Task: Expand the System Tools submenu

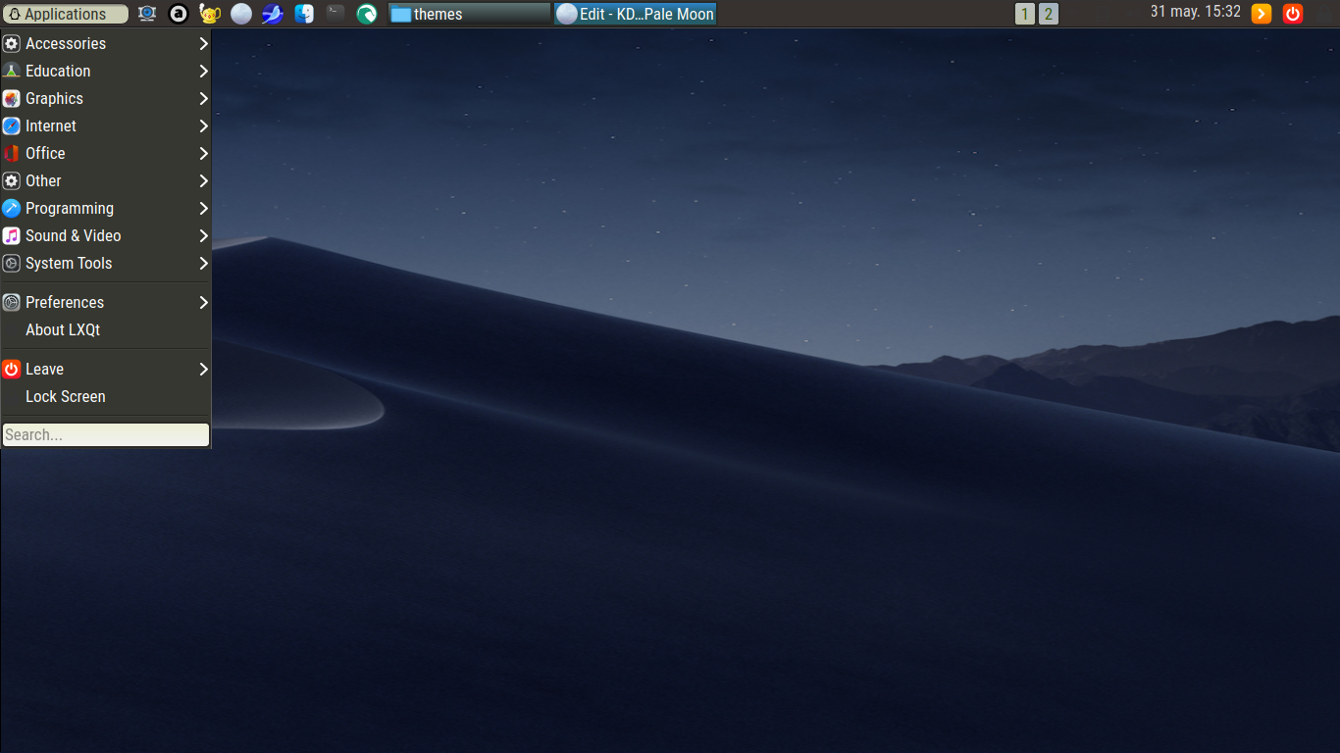Action: click(x=106, y=263)
